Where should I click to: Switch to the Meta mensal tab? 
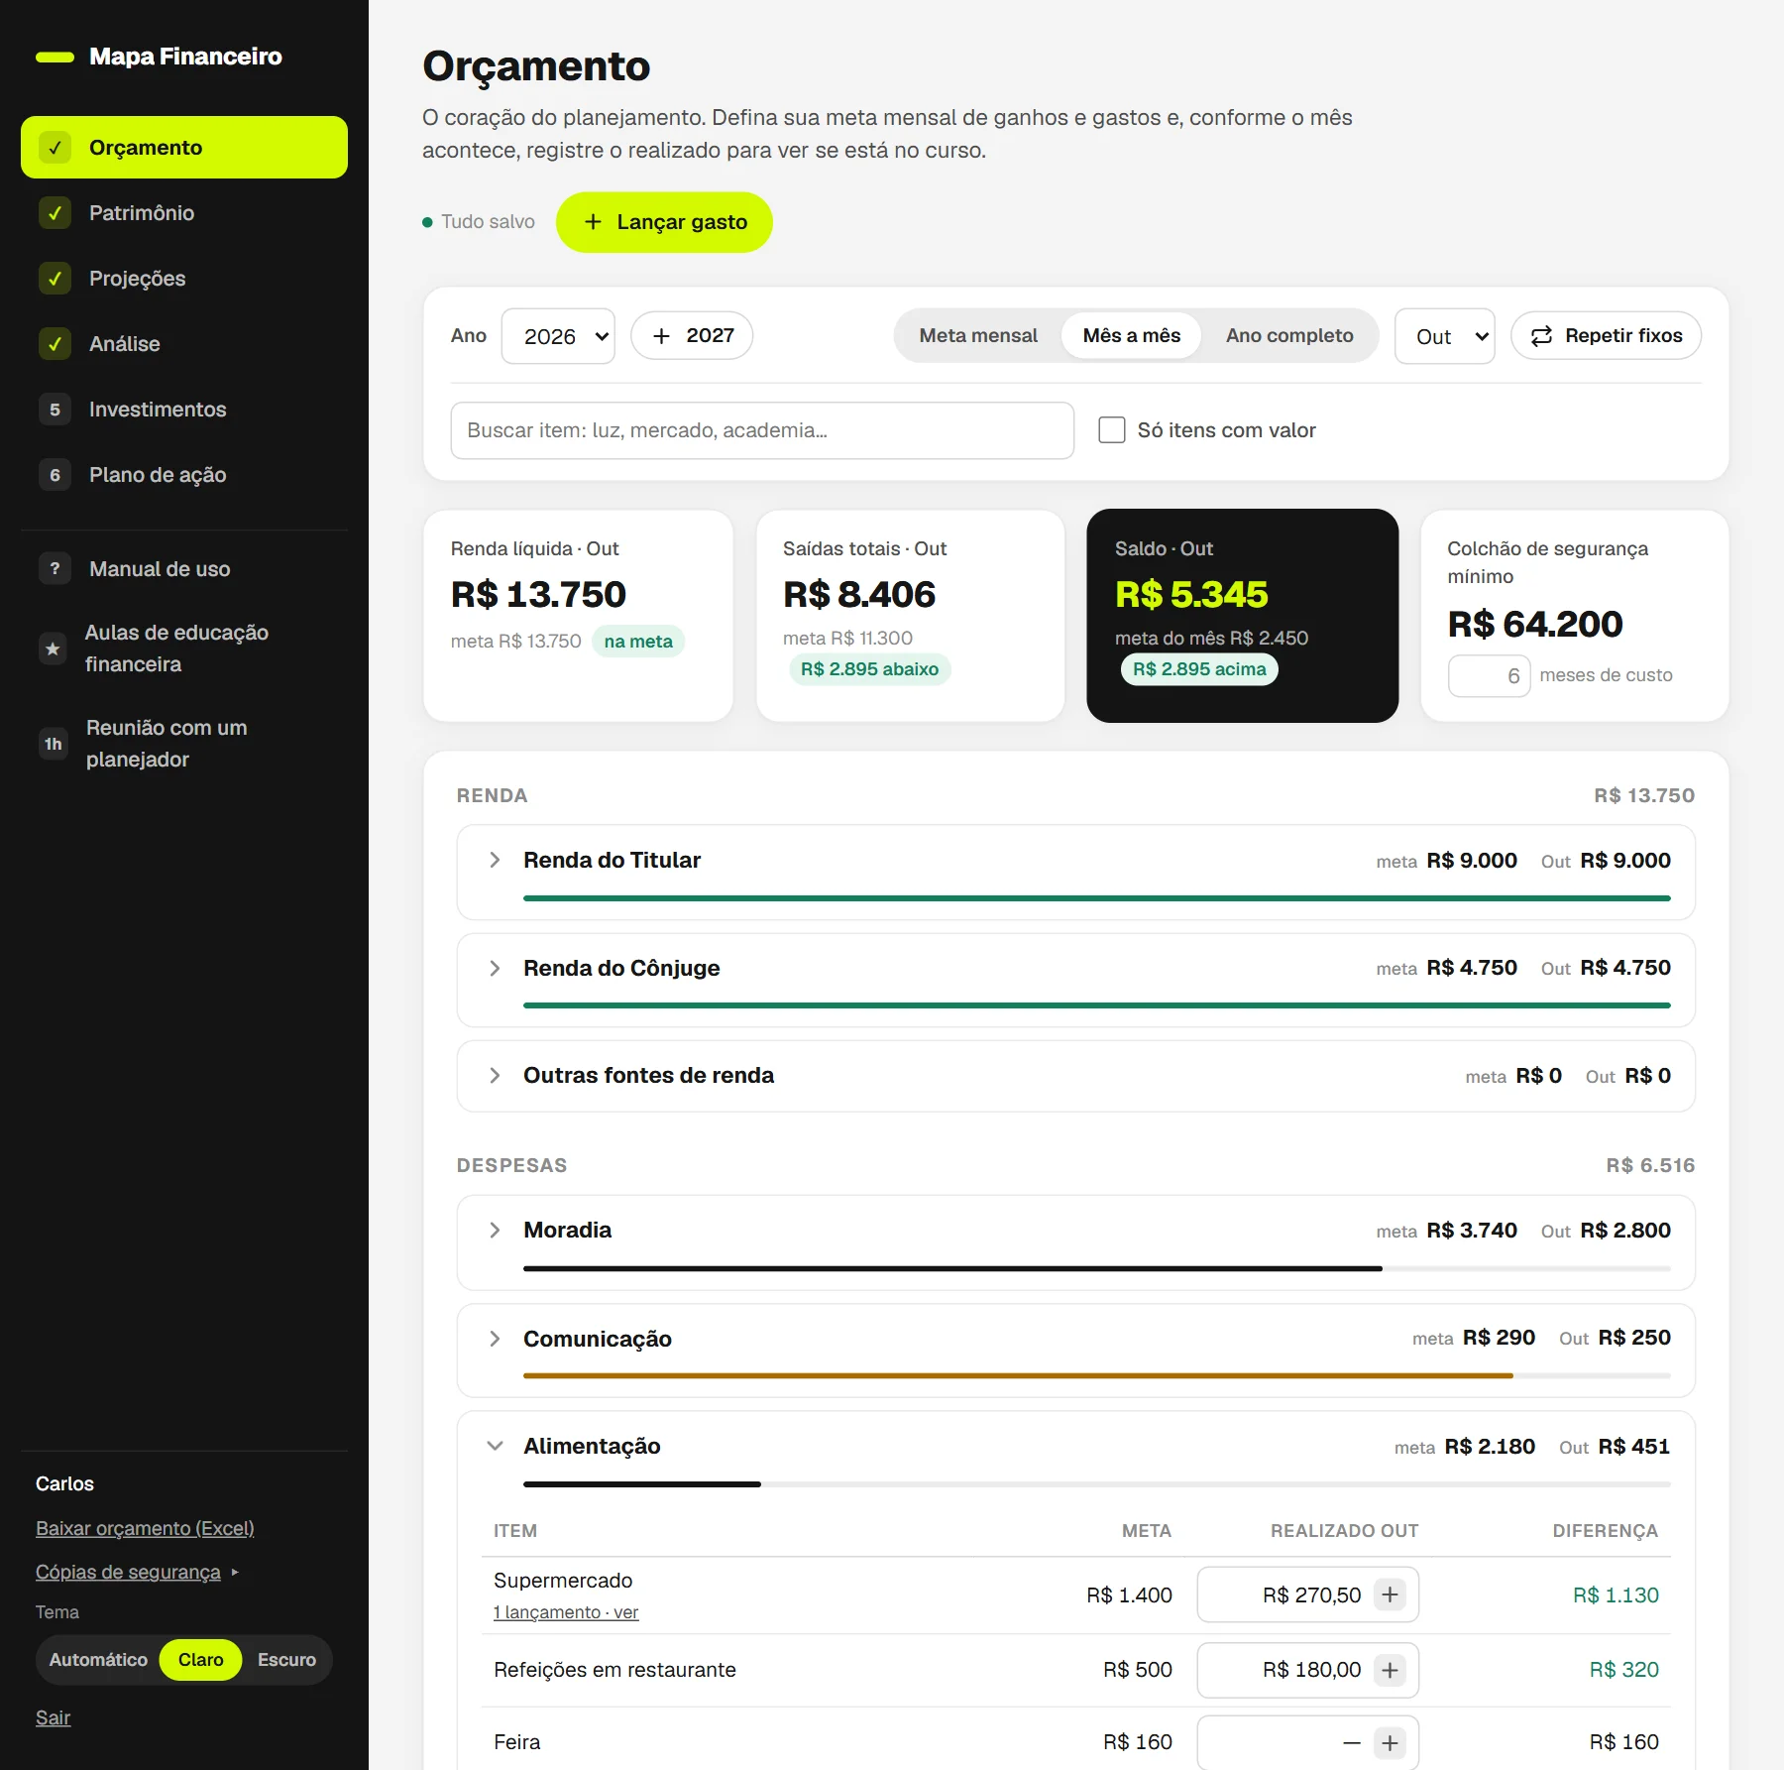tap(978, 336)
